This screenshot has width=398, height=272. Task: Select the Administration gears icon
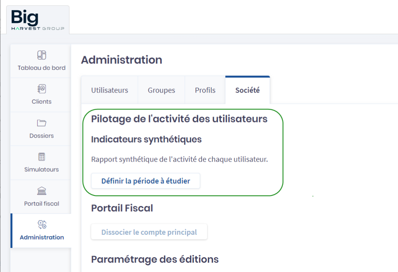[x=42, y=225]
